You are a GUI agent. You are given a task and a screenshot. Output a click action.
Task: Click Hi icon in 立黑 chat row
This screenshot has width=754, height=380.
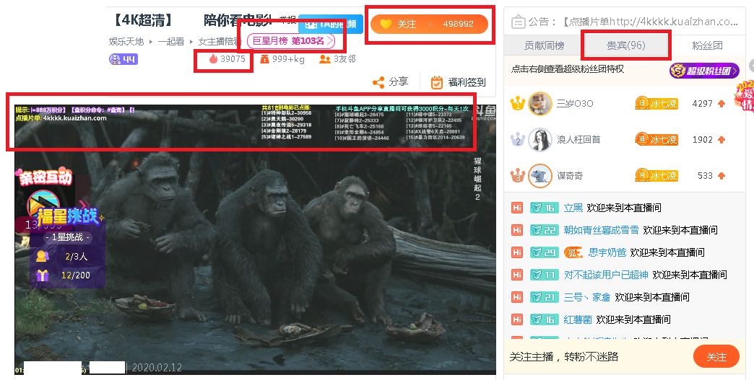[x=517, y=208]
